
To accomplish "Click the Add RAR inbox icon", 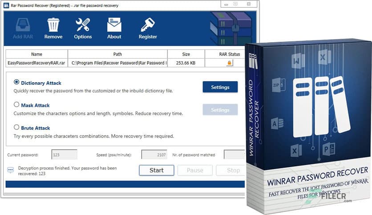I will pos(23,25).
